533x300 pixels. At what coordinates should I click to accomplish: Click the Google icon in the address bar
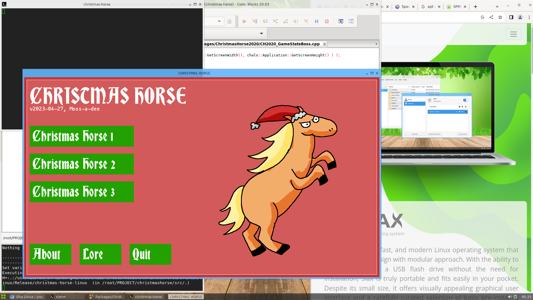click(482, 17)
